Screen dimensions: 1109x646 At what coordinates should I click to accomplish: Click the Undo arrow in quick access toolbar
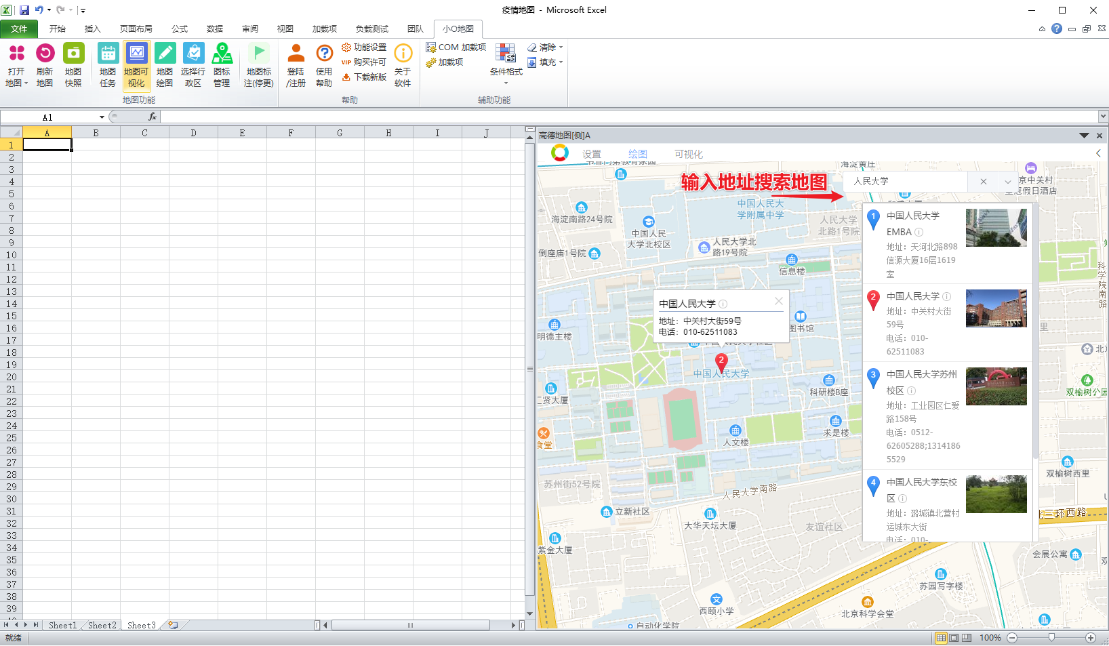(39, 10)
